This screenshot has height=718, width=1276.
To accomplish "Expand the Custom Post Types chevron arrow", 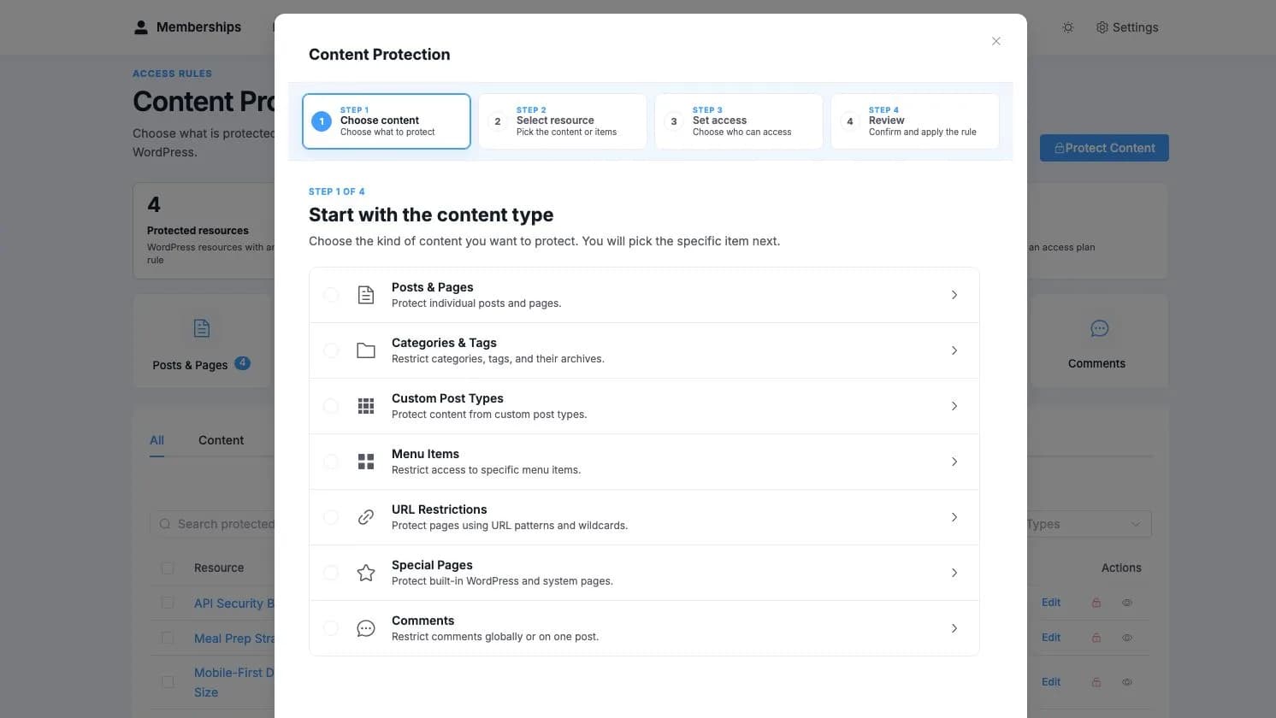I will click(954, 406).
